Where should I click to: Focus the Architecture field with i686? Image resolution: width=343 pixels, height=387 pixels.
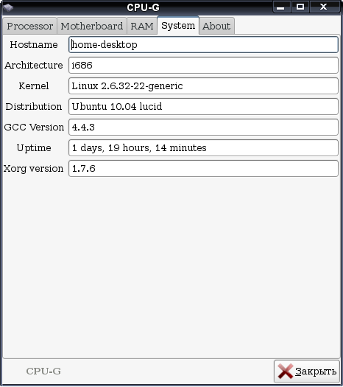click(203, 66)
